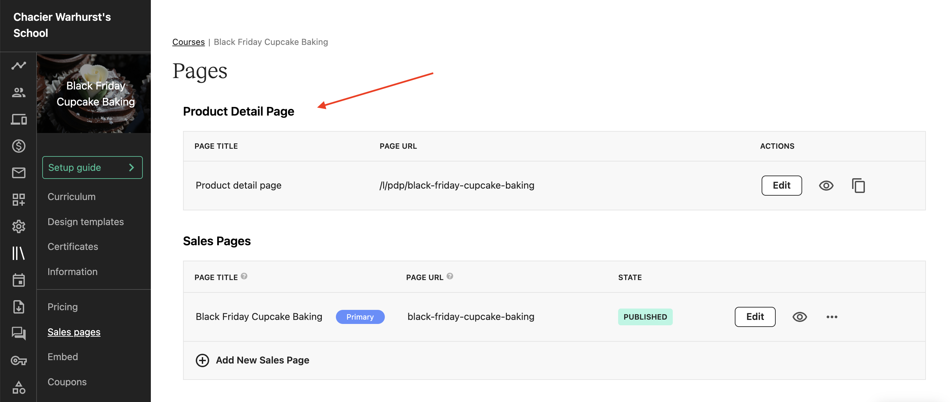The width and height of the screenshot is (950, 402).
Task: Open the analytics trend-line icon in sidebar
Action: pos(18,66)
